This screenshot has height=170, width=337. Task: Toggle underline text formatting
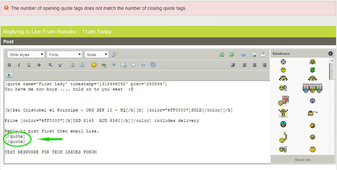click(x=29, y=65)
